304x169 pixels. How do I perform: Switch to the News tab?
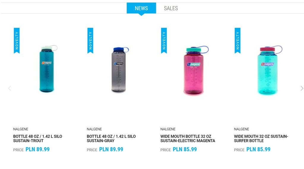click(141, 8)
